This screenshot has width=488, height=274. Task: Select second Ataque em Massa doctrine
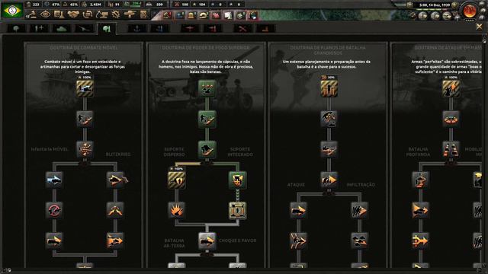[x=451, y=119]
